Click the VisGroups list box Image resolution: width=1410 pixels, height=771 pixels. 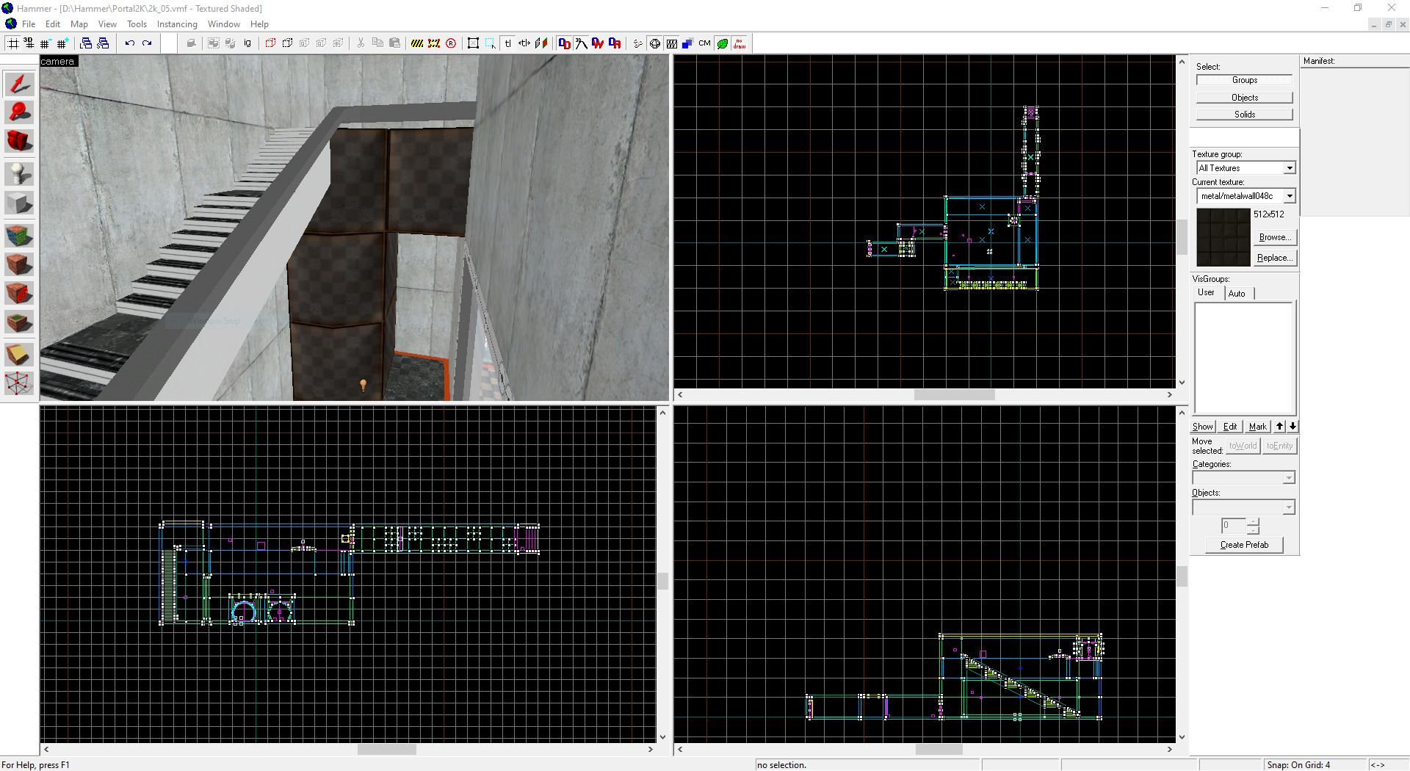1244,358
